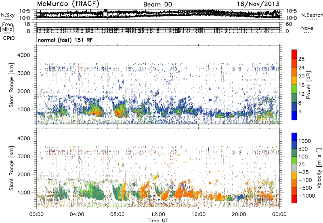Click the positive 500 Velocity colorbar label
The height and width of the screenshot is (223, 323).
(x=303, y=149)
